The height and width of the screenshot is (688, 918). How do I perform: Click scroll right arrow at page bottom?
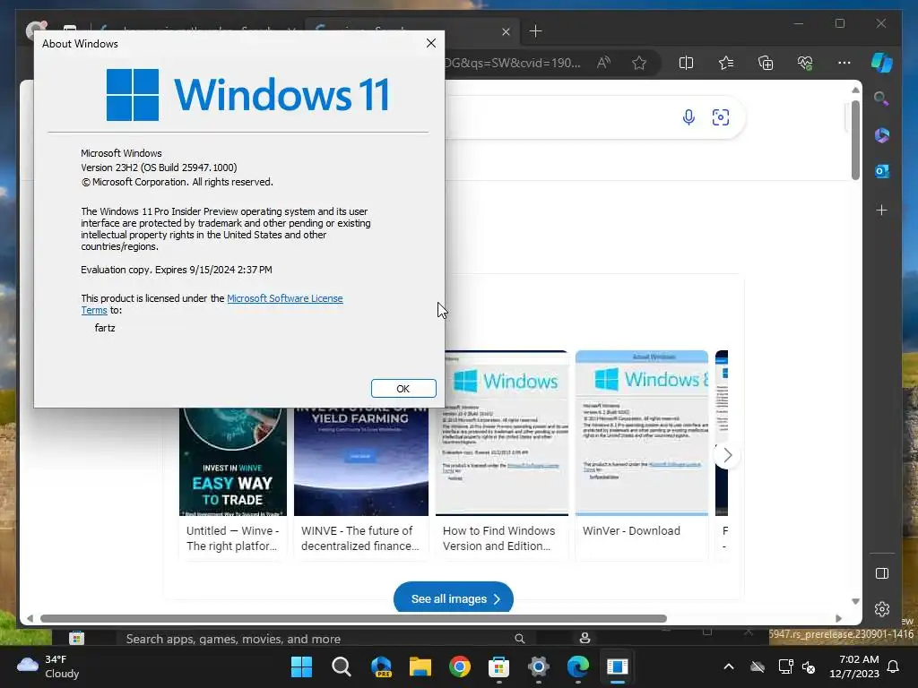click(x=838, y=618)
